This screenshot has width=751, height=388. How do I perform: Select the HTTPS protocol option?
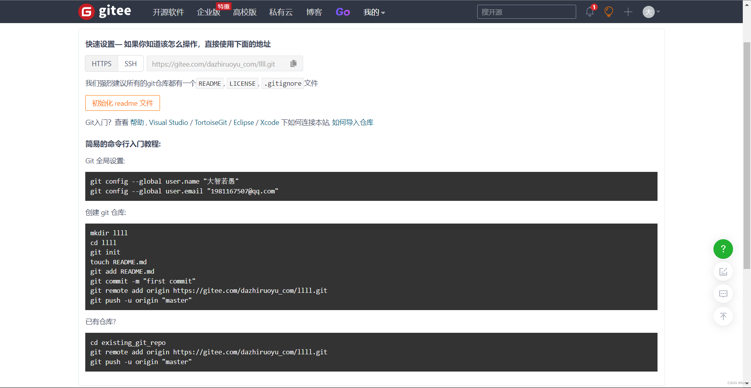point(101,63)
